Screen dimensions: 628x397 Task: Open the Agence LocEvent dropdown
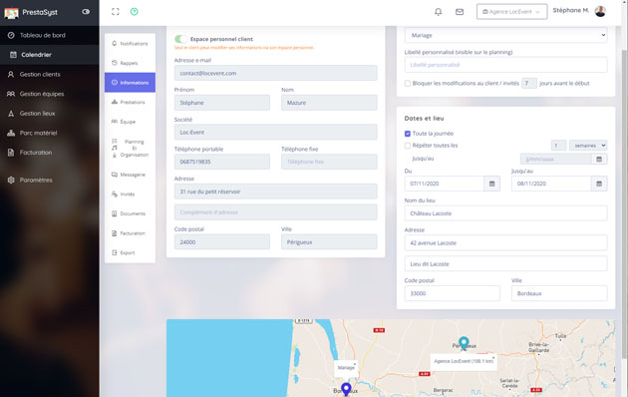(x=511, y=12)
